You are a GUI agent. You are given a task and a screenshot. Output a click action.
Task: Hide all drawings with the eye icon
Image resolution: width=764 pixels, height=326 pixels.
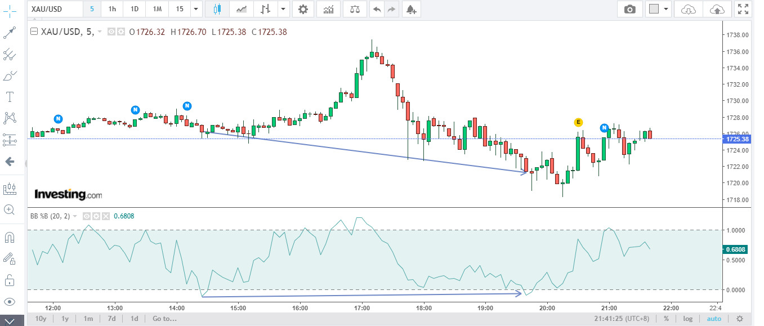coord(10,301)
